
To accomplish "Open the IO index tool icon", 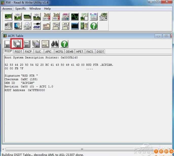I will coord(56,17).
